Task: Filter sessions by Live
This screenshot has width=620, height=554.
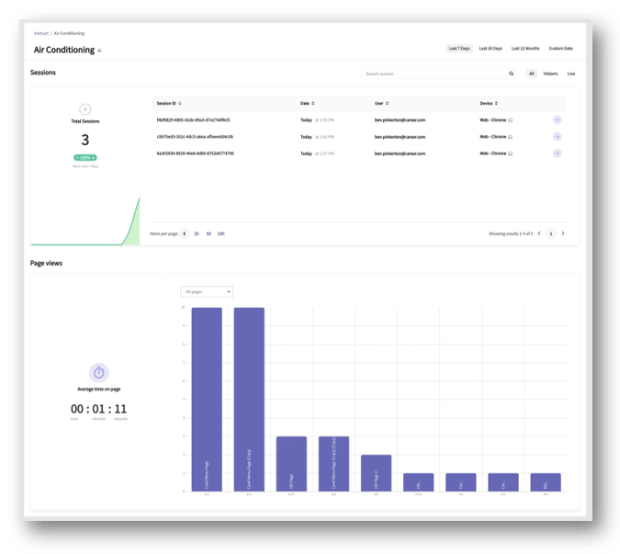Action: click(570, 73)
